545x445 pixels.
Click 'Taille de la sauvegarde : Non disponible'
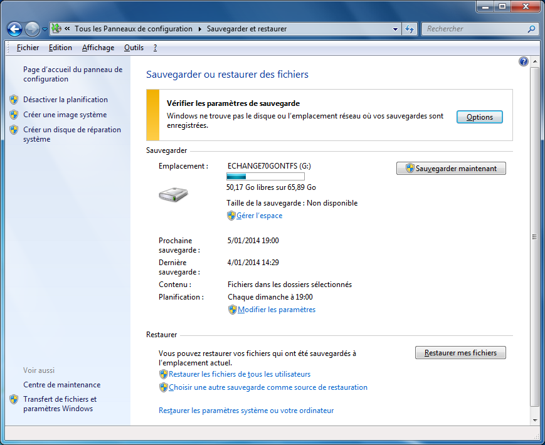(x=292, y=203)
